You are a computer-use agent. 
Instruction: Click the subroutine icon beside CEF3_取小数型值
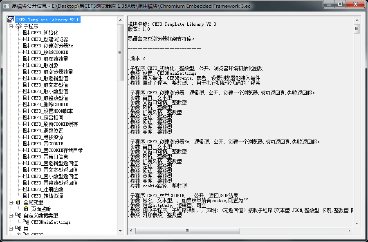(26, 91)
